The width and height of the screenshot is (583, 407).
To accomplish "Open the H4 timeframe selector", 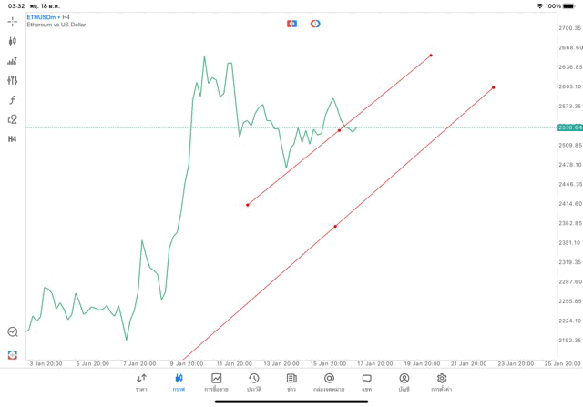I will [x=13, y=139].
